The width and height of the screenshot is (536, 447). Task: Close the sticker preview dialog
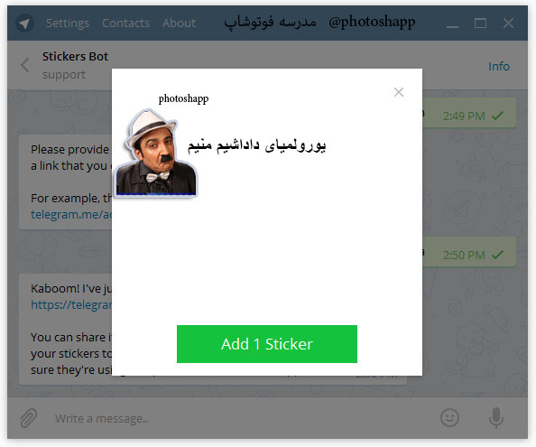click(x=399, y=92)
